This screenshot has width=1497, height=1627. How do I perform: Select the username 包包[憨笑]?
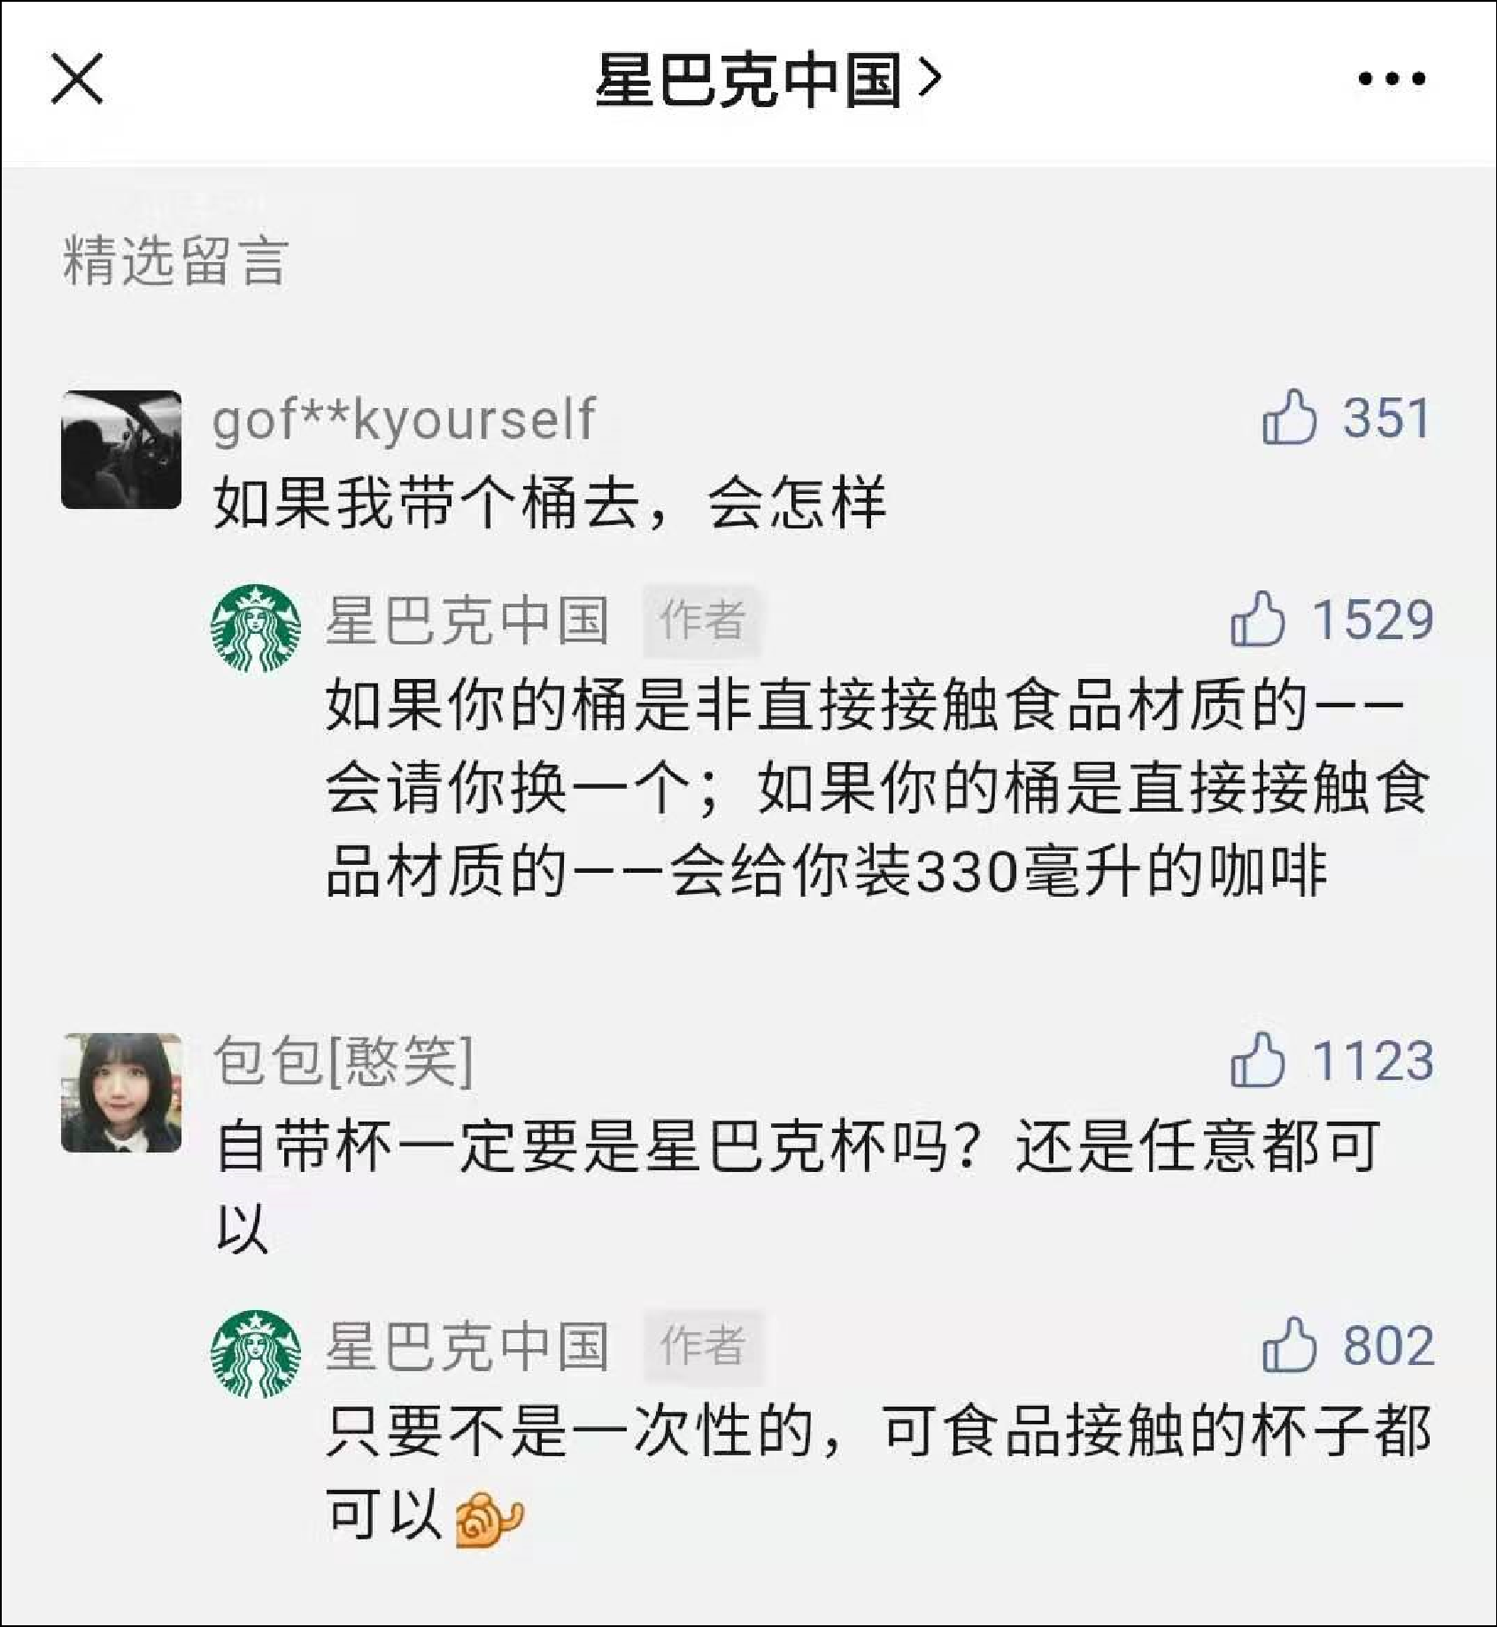[x=343, y=1060]
